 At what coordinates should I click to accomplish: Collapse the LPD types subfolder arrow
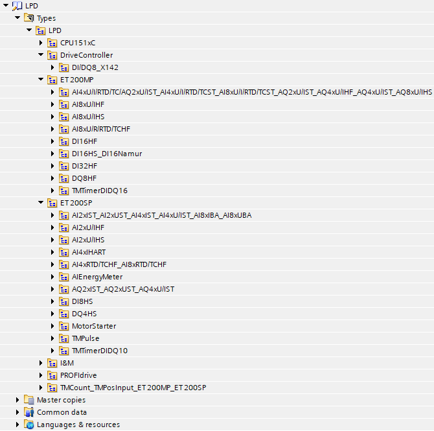tap(29, 30)
